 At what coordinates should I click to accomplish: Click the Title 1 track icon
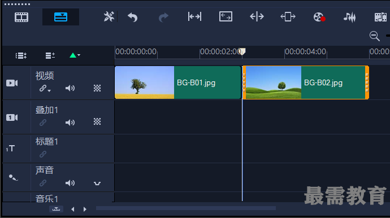[x=10, y=149]
